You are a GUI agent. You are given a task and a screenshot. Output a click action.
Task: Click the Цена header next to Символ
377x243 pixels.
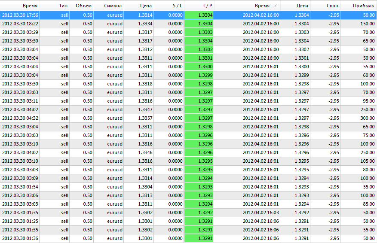(x=139, y=6)
